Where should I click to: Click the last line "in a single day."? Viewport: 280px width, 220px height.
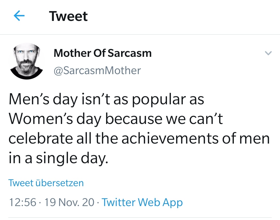point(58,158)
